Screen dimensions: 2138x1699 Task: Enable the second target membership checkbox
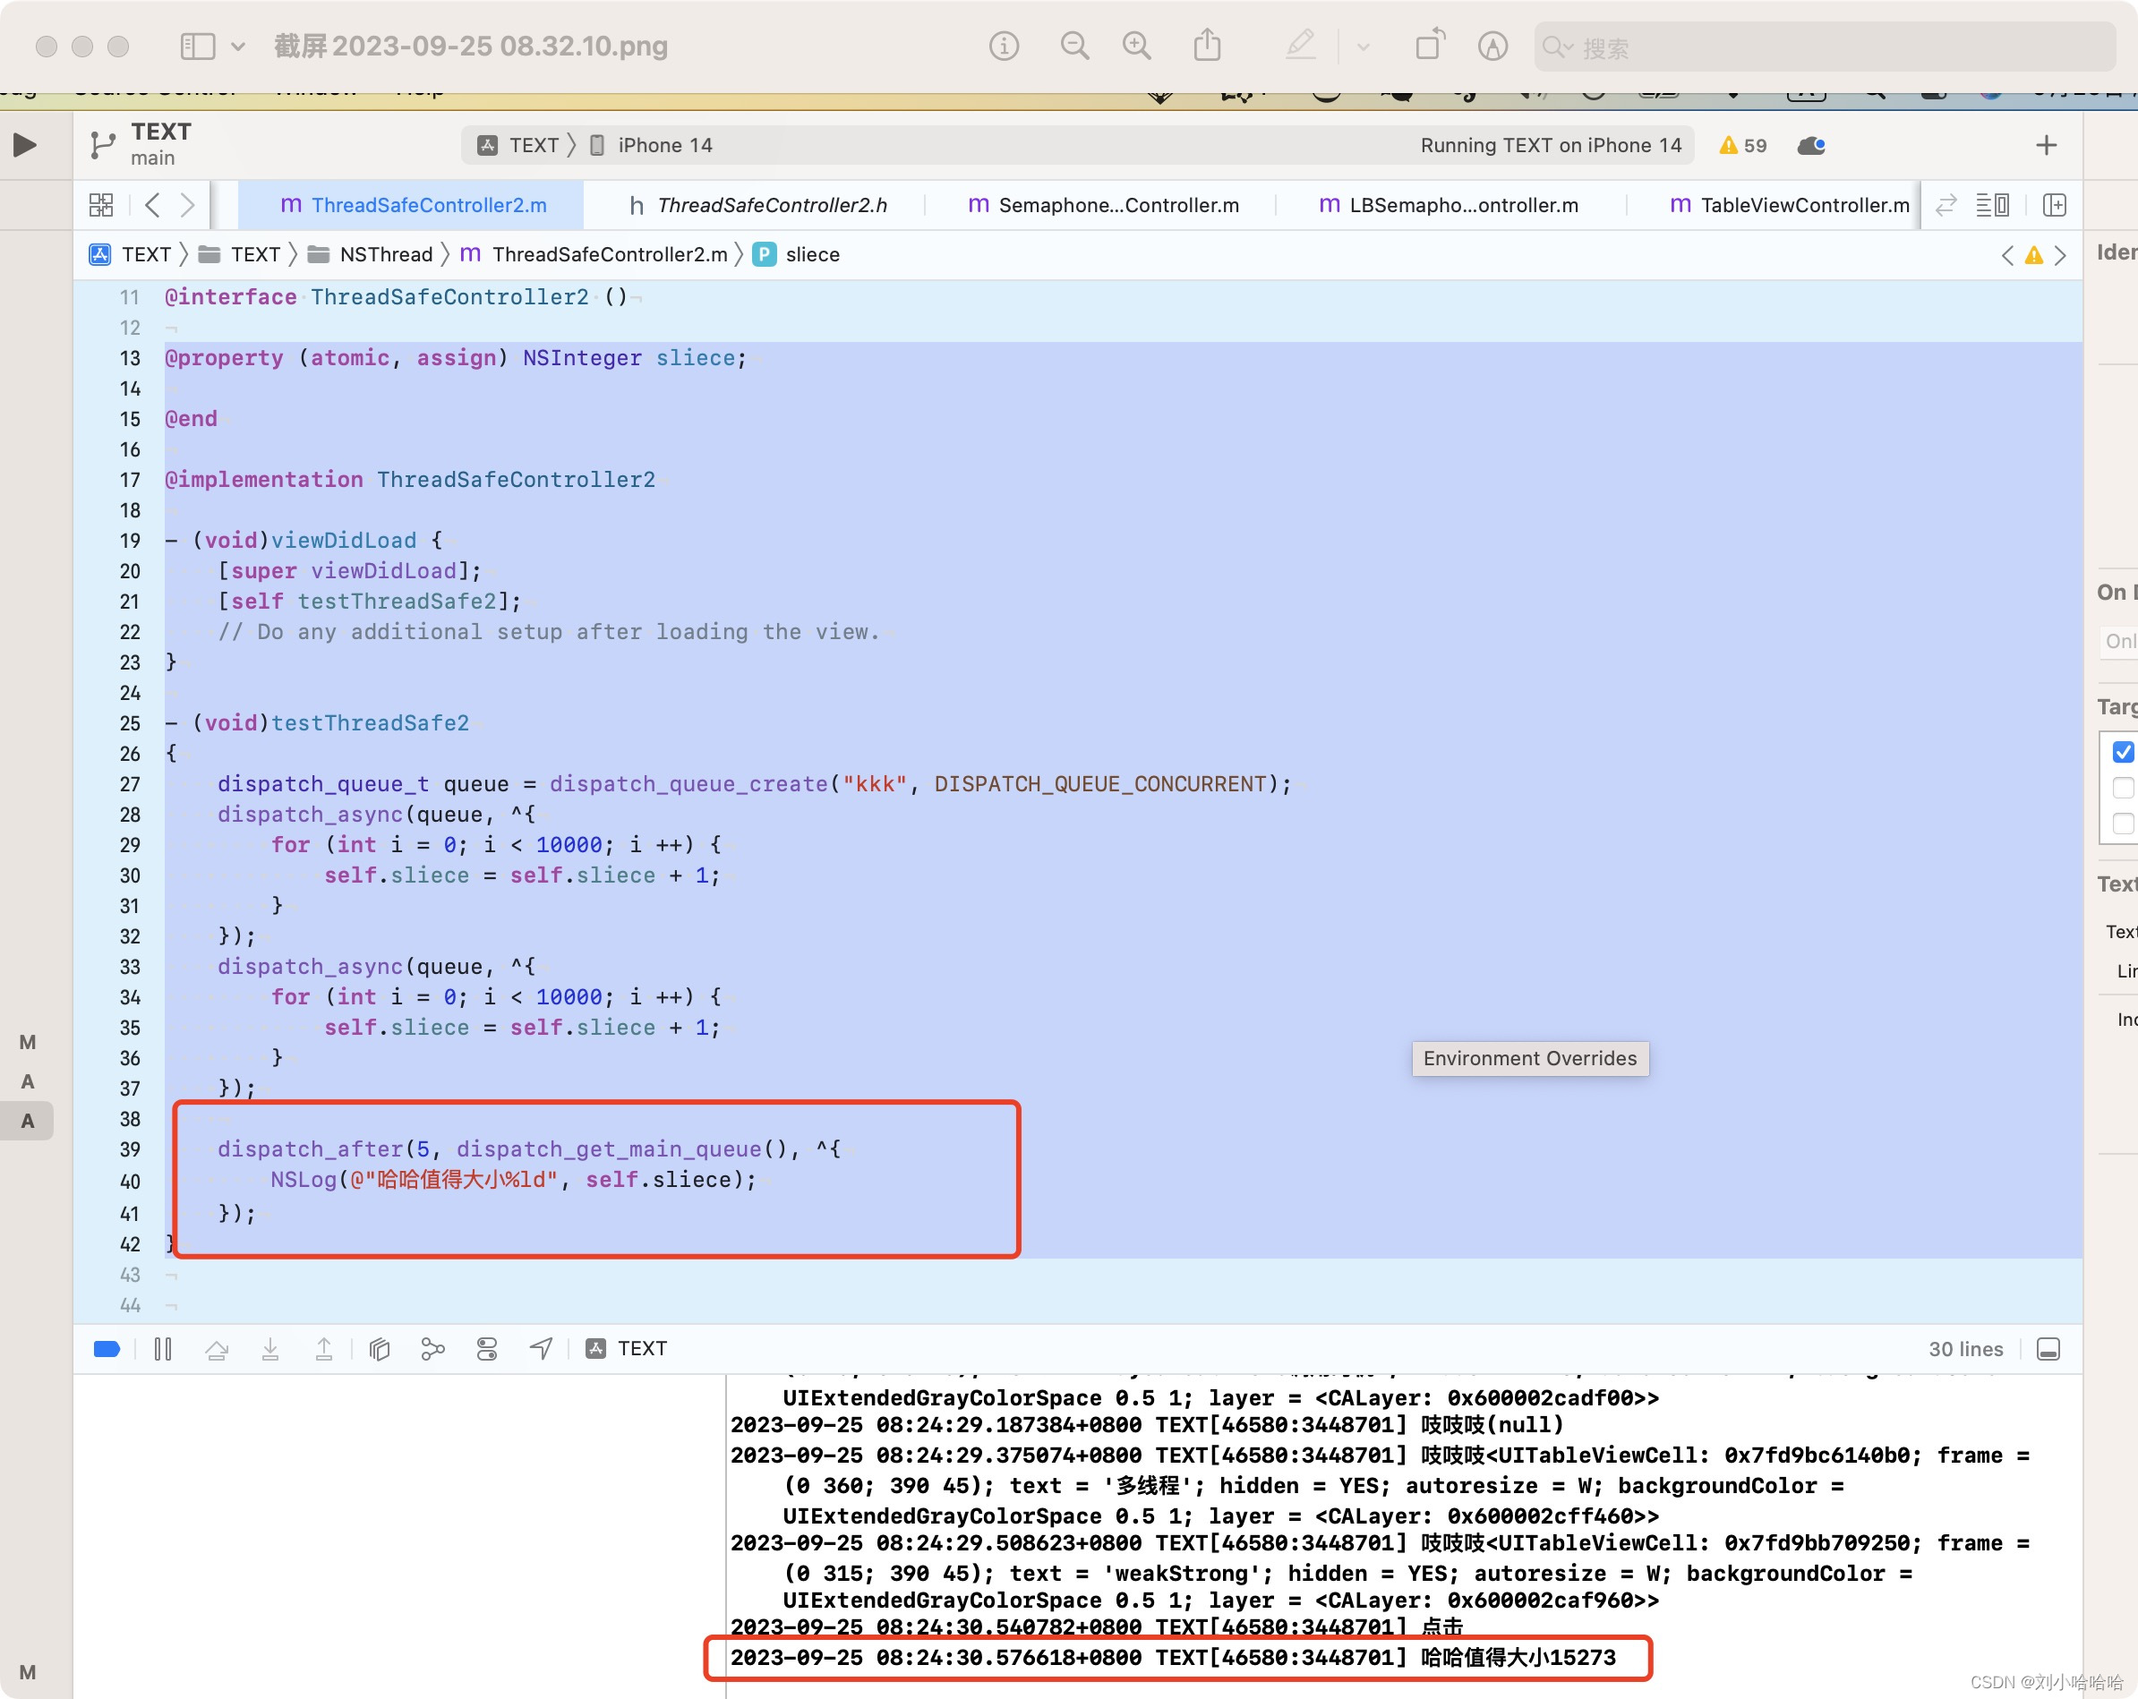(2123, 788)
